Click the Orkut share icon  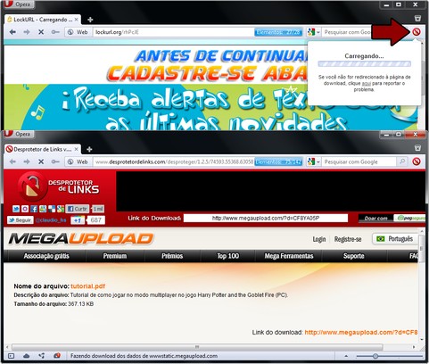25,209
